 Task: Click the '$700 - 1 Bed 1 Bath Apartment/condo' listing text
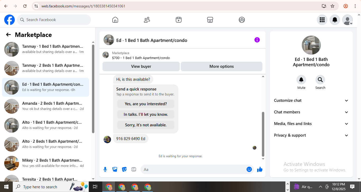tap(141, 58)
